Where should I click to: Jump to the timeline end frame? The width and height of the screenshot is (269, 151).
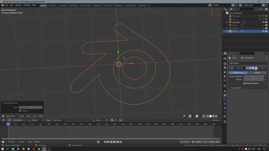(x=121, y=142)
